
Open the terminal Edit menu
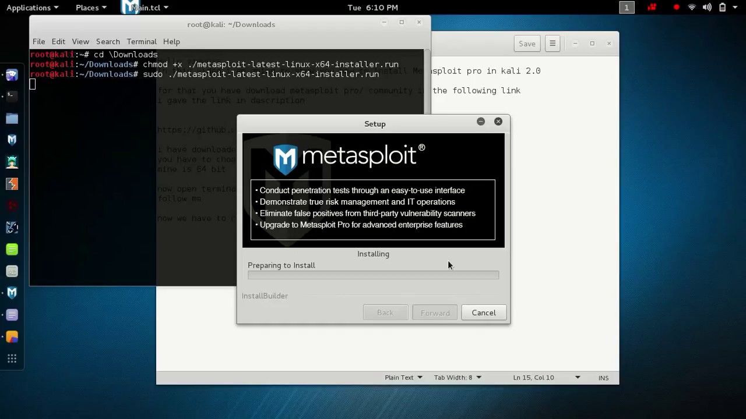[58, 41]
